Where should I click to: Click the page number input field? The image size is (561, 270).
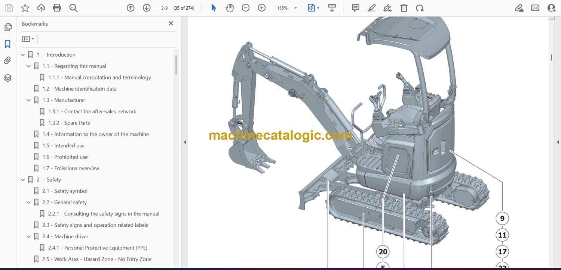(165, 8)
